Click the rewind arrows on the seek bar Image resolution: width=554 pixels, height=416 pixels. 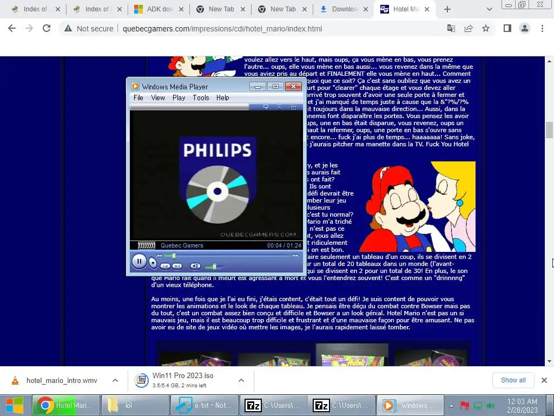[160, 256]
